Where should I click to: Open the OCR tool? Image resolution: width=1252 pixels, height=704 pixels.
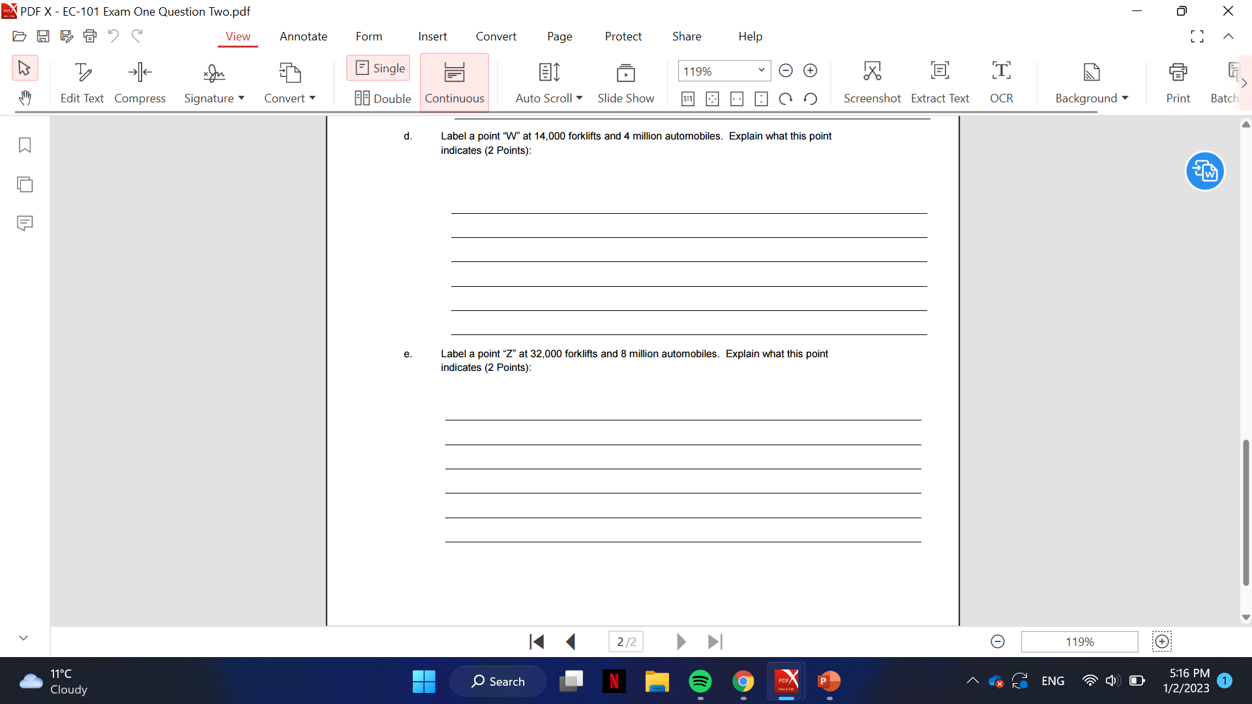[1002, 81]
